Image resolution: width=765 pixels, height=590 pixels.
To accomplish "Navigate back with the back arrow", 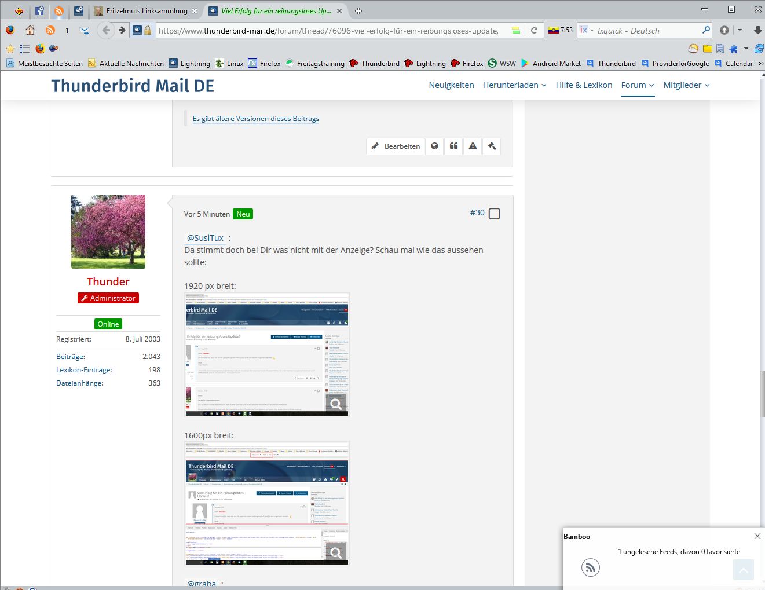I will 105,30.
